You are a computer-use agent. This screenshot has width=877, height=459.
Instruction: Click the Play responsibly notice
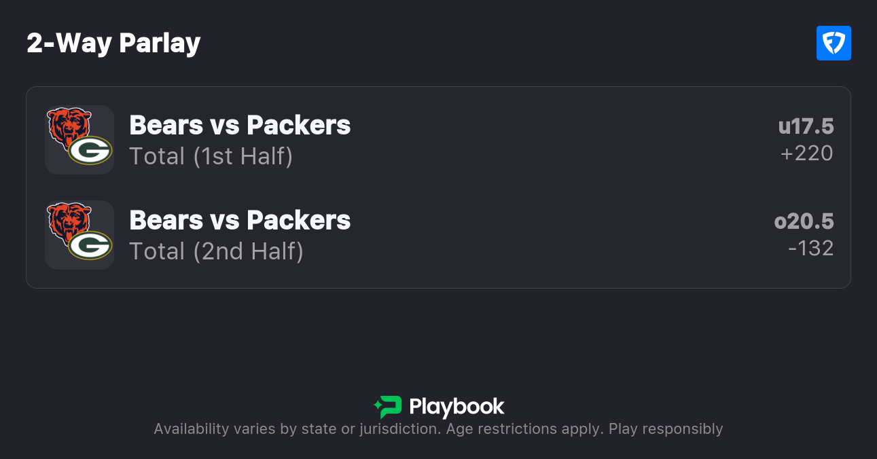click(x=666, y=429)
